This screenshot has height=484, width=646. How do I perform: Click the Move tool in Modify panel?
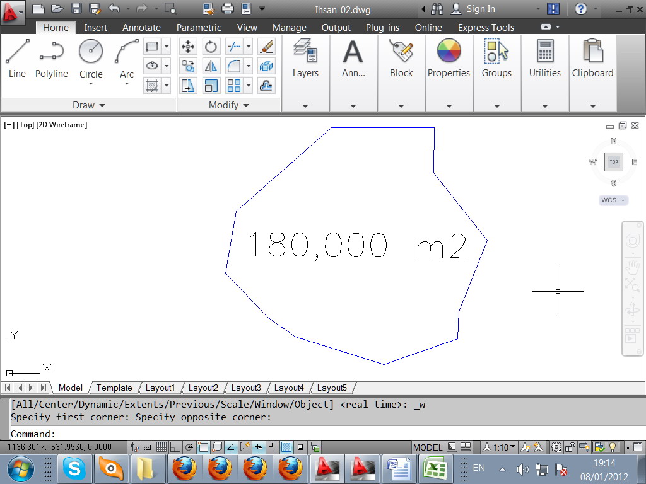[188, 47]
